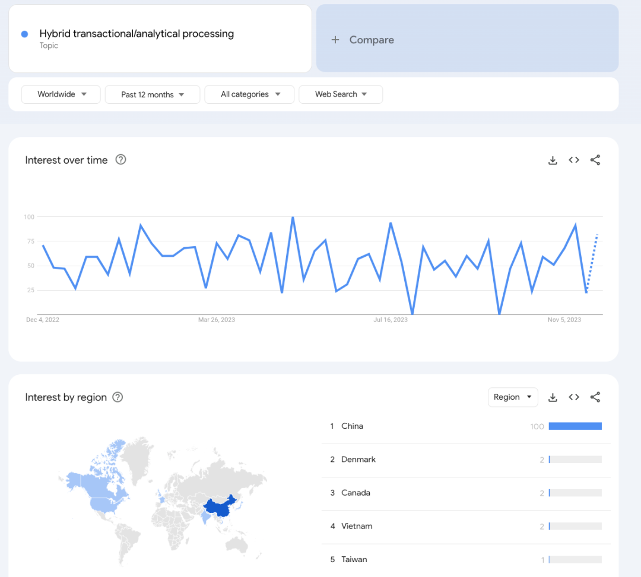This screenshot has width=641, height=577.
Task: Open the Worldwide location dropdown
Action: point(61,94)
